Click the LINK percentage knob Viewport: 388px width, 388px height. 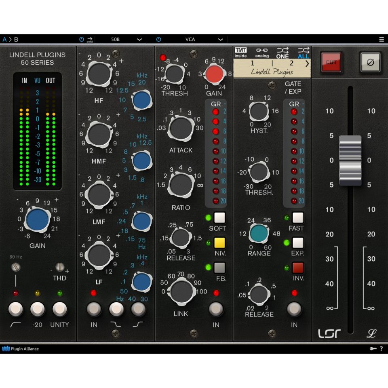pyautogui.click(x=181, y=291)
